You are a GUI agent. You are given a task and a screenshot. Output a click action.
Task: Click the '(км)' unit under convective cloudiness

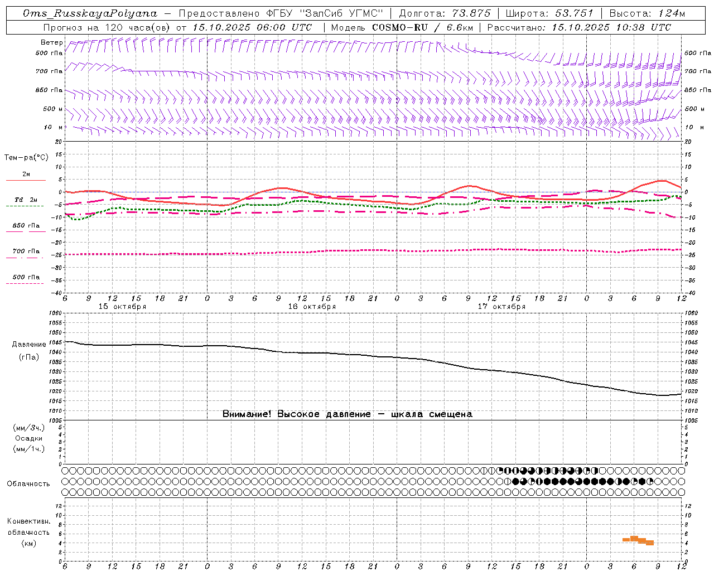(x=29, y=543)
